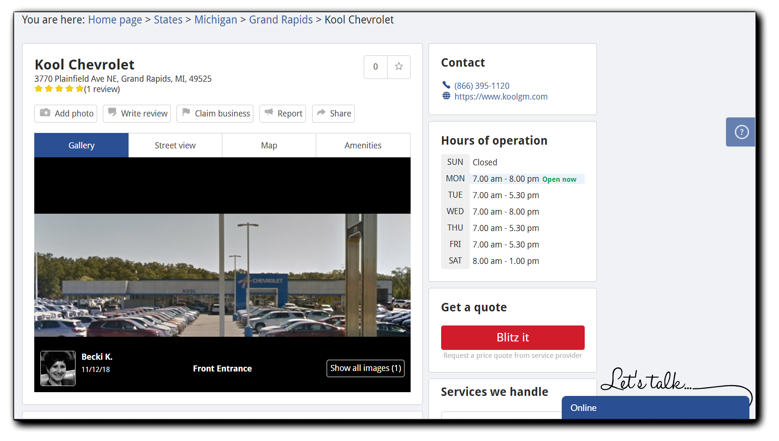Open the koolgm.com website link
The height and width of the screenshot is (441, 779).
click(501, 96)
